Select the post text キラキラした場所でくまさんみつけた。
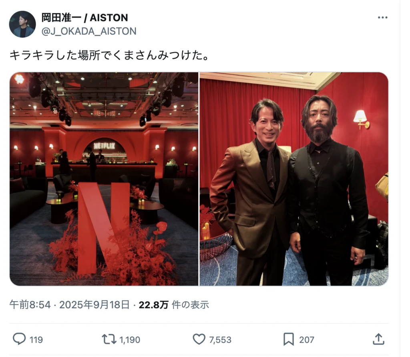This screenshot has height=357, width=410. tap(109, 55)
